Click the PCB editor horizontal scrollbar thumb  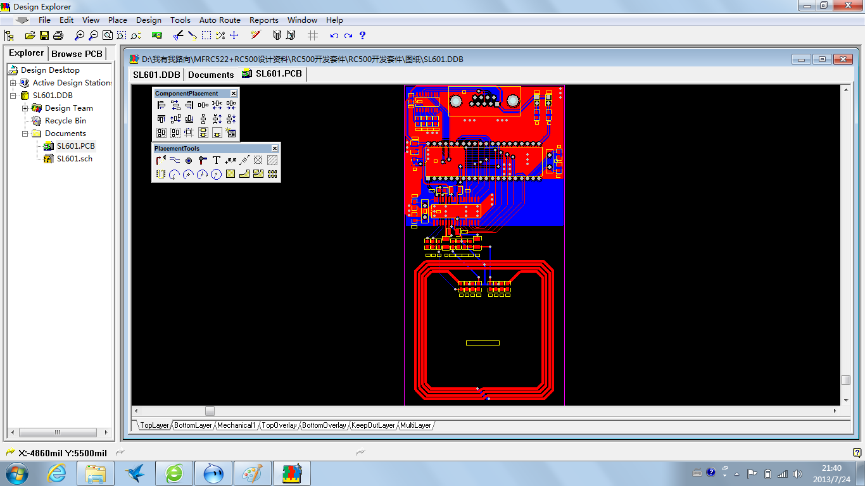(x=210, y=411)
